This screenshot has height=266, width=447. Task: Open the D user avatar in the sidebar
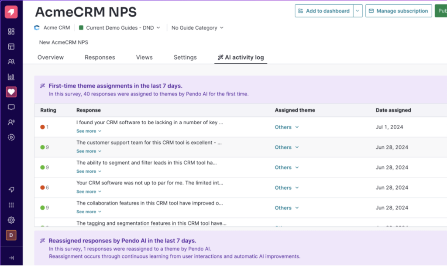(11, 235)
